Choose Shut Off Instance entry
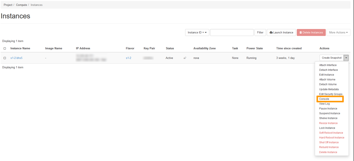The image size is (354, 161). (329, 142)
